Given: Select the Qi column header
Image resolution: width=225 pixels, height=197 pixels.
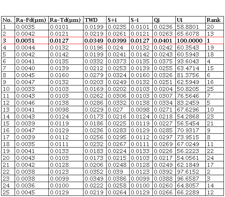Looking at the screenshot, I should 157,20.
